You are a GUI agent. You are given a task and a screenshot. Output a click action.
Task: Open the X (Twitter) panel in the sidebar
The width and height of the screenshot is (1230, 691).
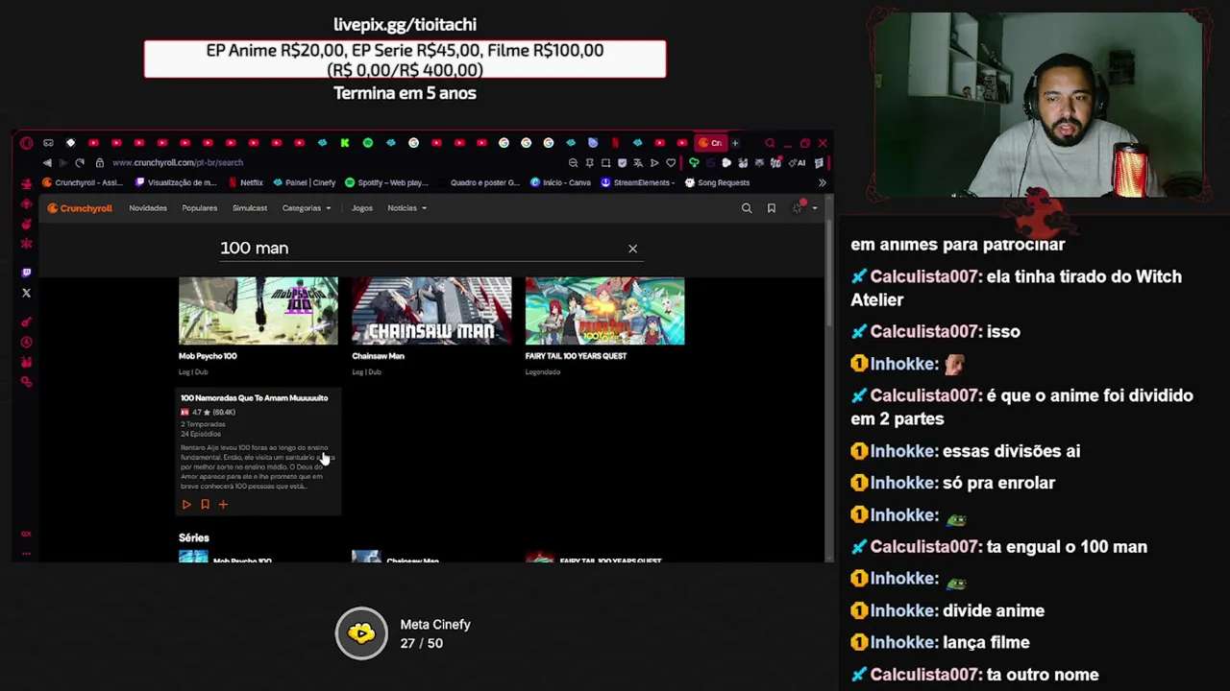[26, 293]
